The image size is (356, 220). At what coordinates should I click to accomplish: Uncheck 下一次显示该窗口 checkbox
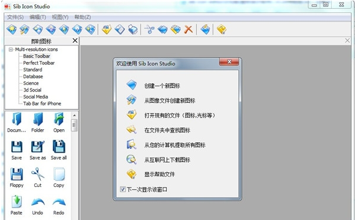(x=123, y=189)
